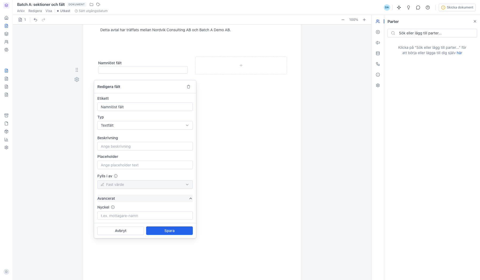Click the här link in Parter panel
480x280 pixels.
click(x=459, y=53)
